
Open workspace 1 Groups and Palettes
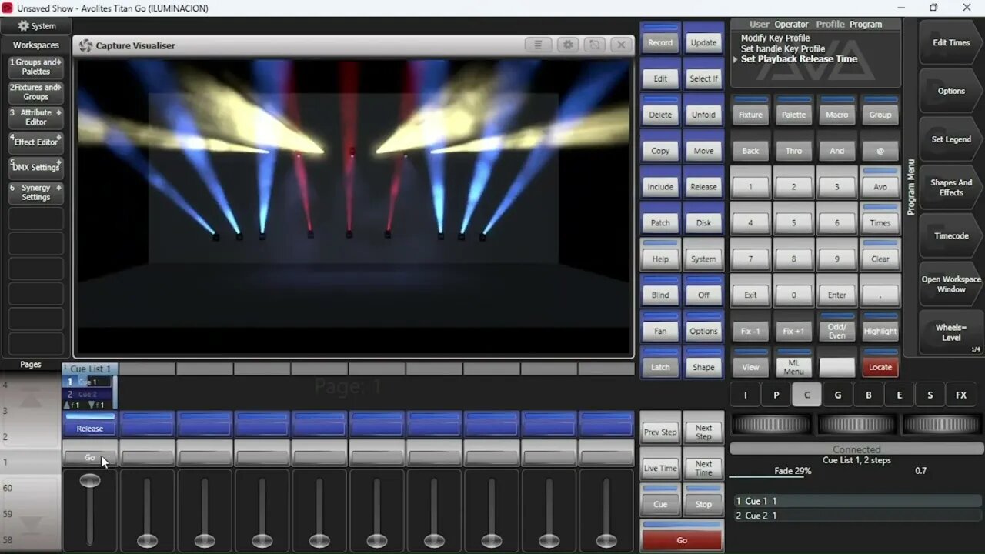tap(35, 67)
